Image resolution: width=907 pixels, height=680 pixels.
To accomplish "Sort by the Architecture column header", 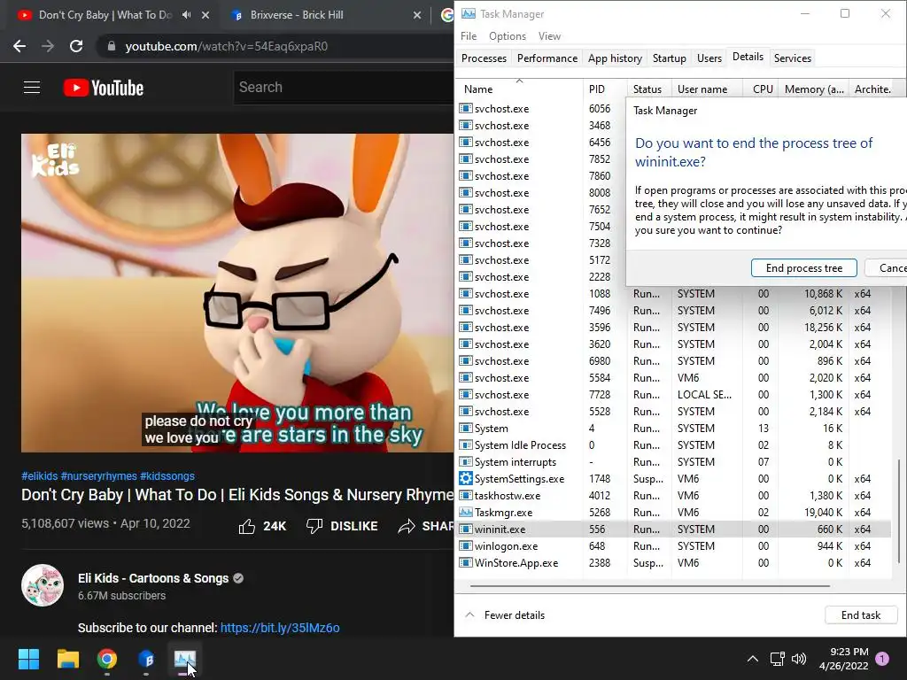I will [872, 89].
